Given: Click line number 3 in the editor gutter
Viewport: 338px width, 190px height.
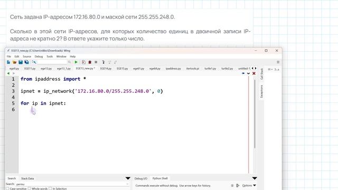Looking at the screenshot, I should click(13, 91).
